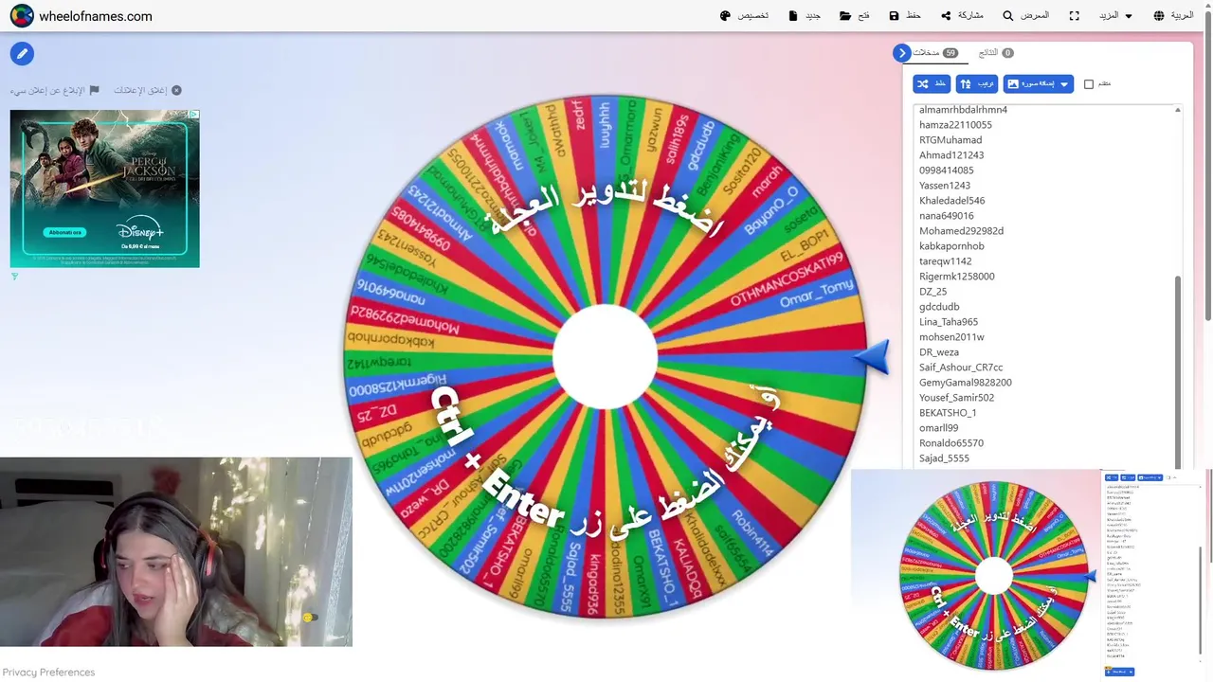The height and width of the screenshot is (682, 1213).
Task: Sort the entries with the ترتيب button
Action: click(x=977, y=84)
